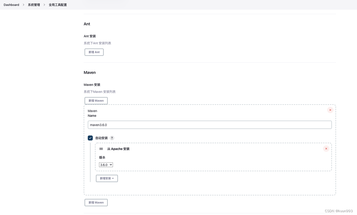Click the lower Add Maven button
Viewport: 357px width, 215px height.
[x=96, y=202]
